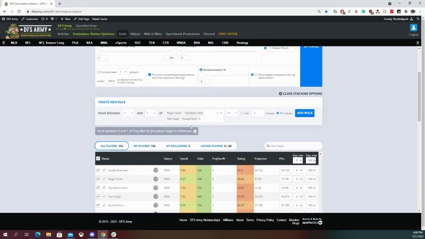Toggle select-all checkbox in table header
Image resolution: width=425 pixels, height=239 pixels.
(x=98, y=159)
